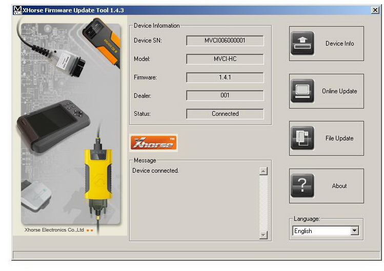The height and width of the screenshot is (271, 384).
Task: Click the Device SN field MVCI006000001
Action: click(225, 40)
